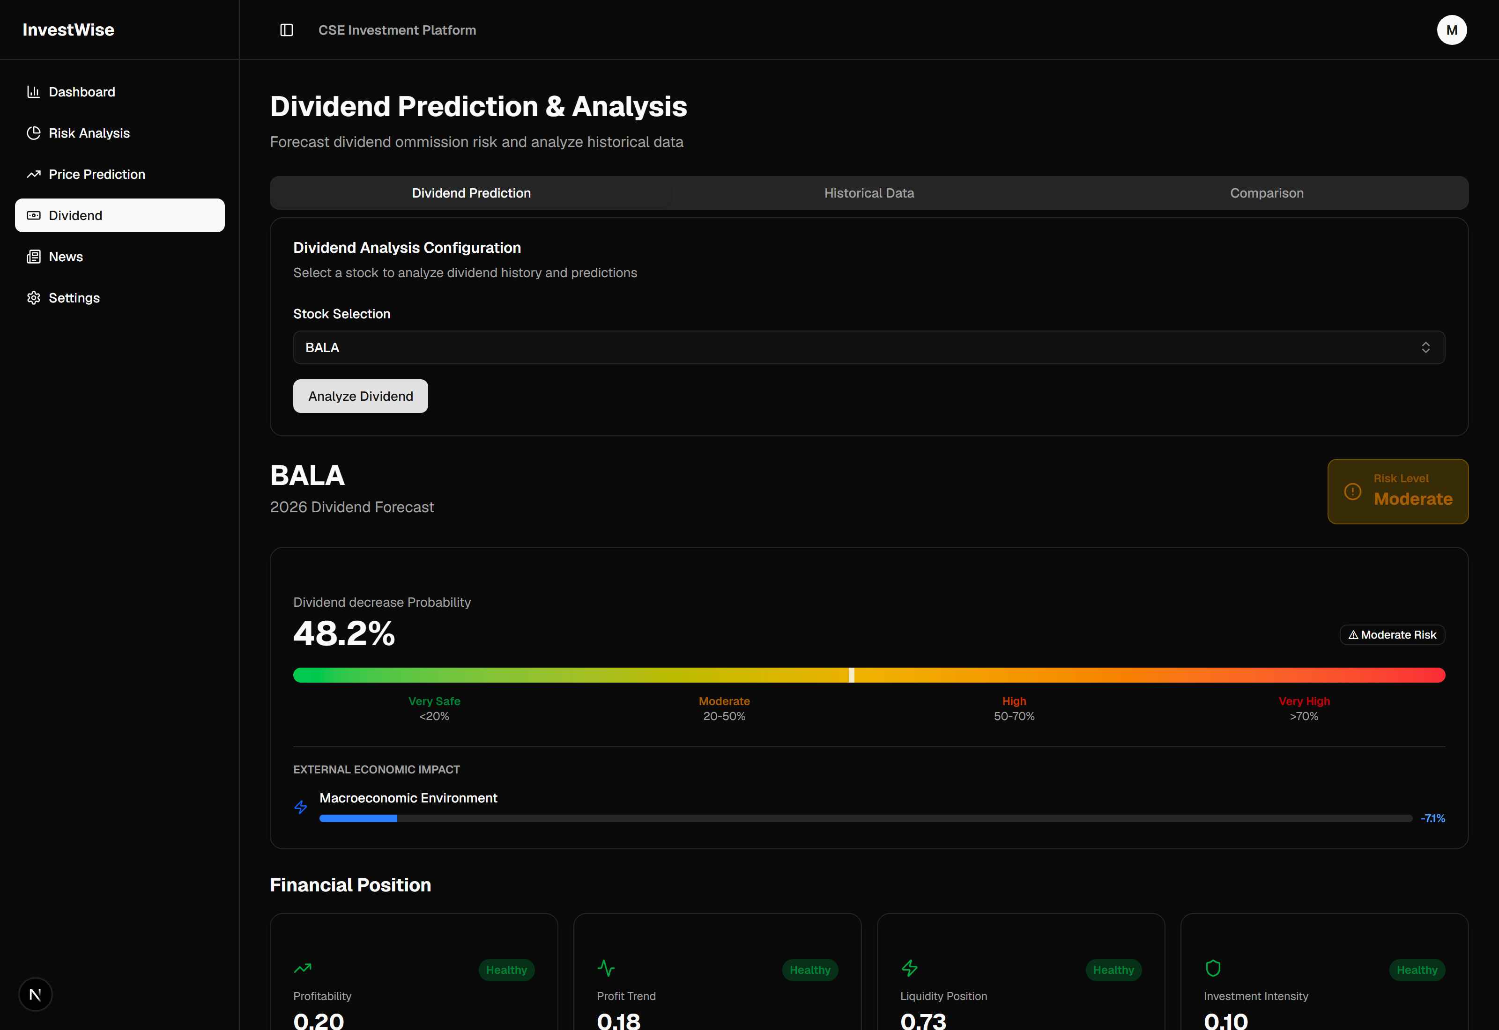Click the Analyze Dividend button
This screenshot has height=1030, width=1499.
[x=360, y=396]
